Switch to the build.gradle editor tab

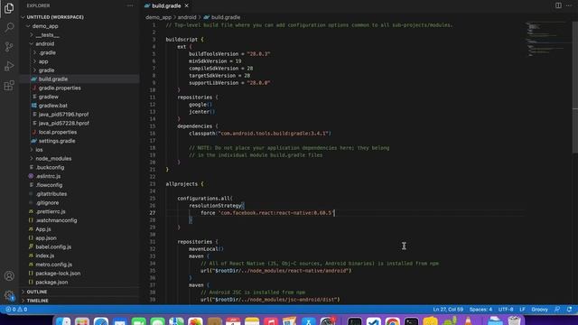(166, 5)
